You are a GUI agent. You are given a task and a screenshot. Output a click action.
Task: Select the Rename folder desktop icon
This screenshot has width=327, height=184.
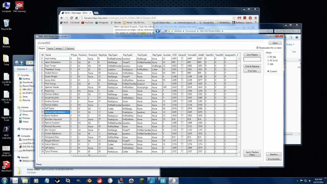[x=6, y=42]
